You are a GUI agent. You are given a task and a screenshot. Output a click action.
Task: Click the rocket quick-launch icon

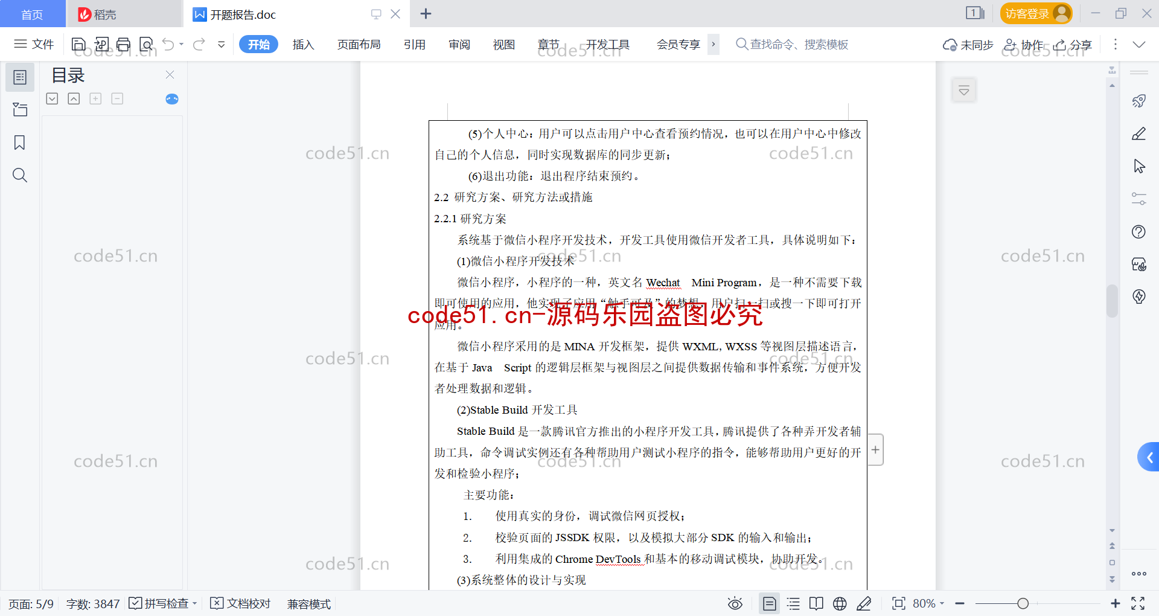tap(1139, 101)
